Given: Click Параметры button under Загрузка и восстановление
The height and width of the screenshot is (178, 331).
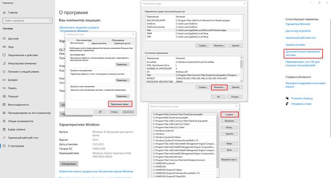Looking at the screenshot, I should pos(122,96).
